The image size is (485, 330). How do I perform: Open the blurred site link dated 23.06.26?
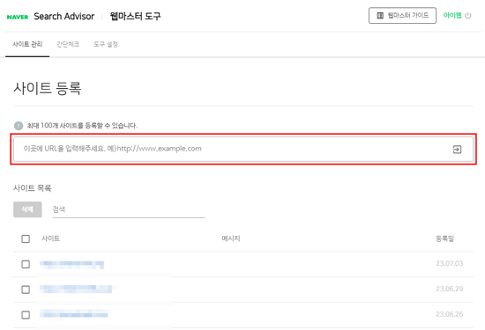coord(74,314)
